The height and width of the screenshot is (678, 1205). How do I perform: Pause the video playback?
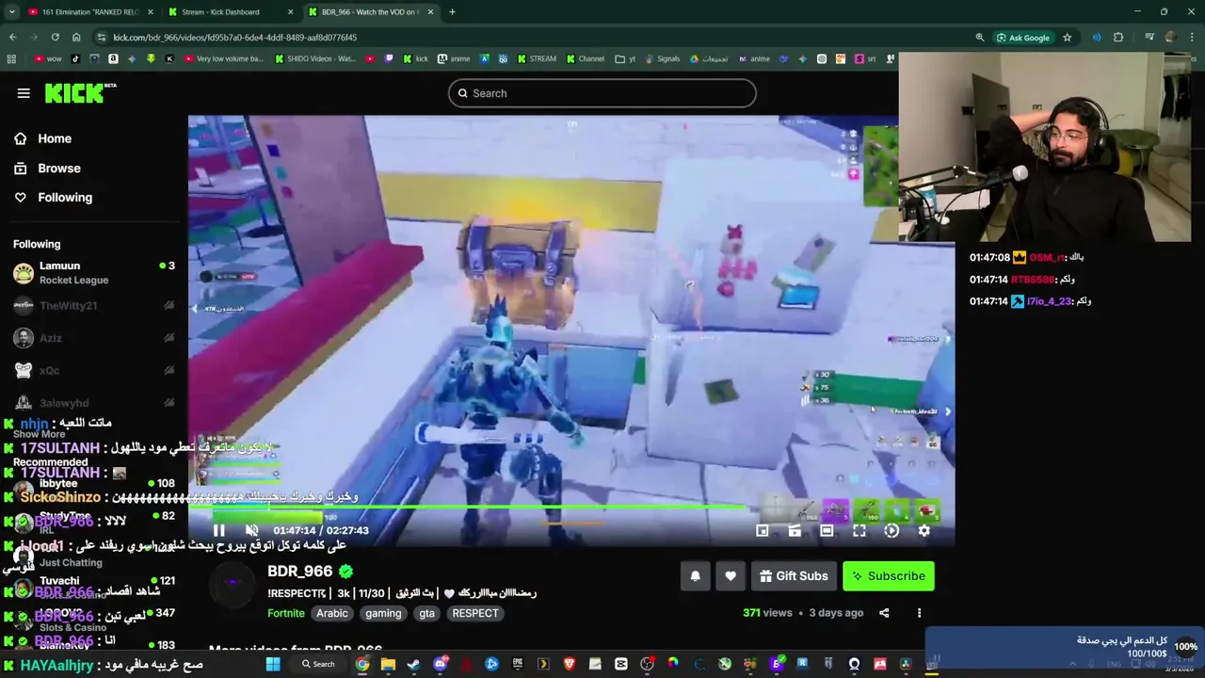pos(218,530)
